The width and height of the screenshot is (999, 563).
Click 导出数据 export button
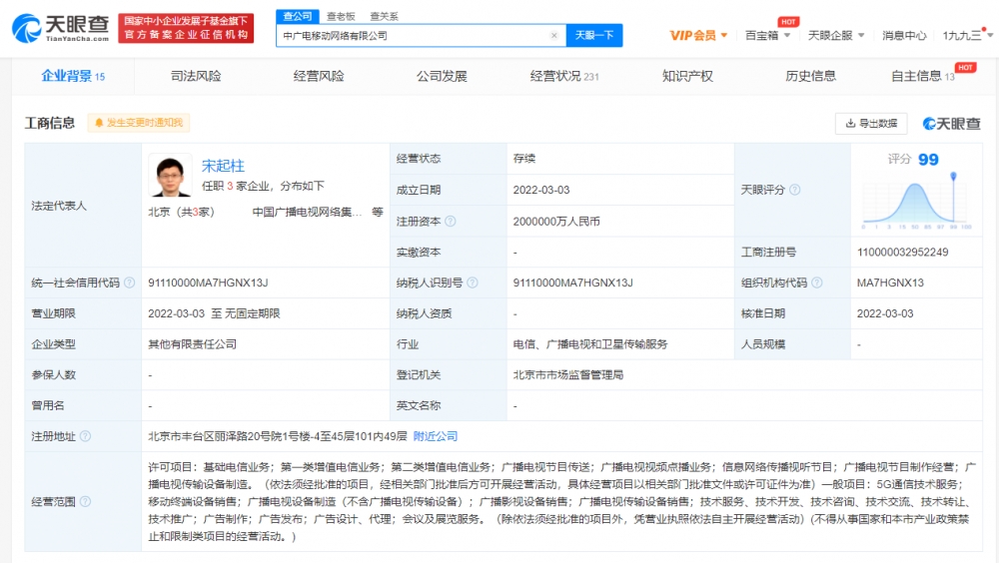(x=871, y=124)
